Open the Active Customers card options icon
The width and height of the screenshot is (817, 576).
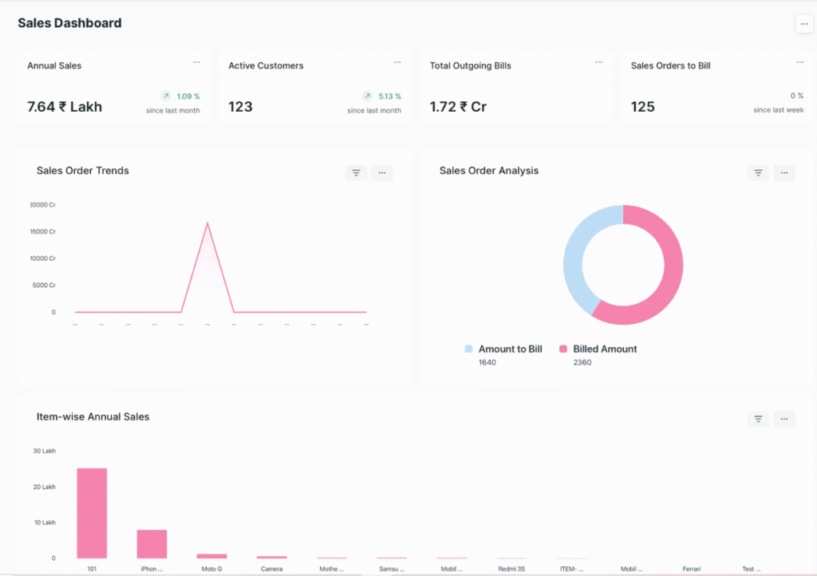click(x=397, y=61)
